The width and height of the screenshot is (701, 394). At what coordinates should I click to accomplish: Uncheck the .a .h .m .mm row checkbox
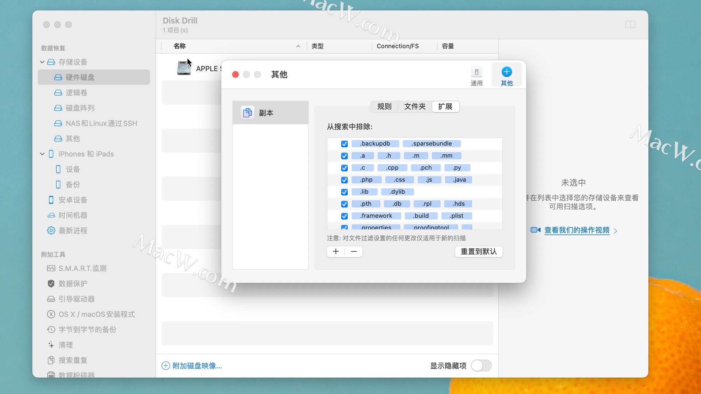344,156
